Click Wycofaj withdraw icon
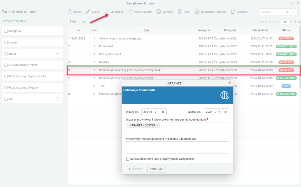 159,12
